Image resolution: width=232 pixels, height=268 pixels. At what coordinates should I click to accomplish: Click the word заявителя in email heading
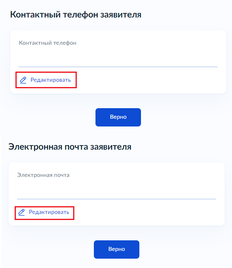point(111,147)
